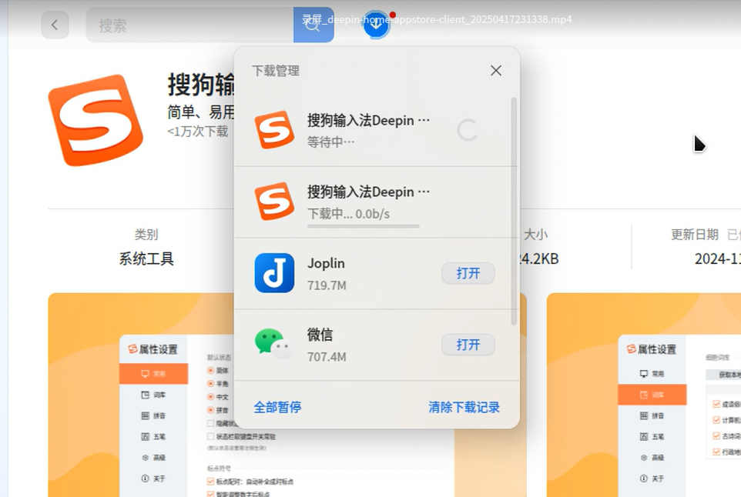Open Joplin with its 打开 button
Screen dimensions: 741x497
click(x=468, y=273)
